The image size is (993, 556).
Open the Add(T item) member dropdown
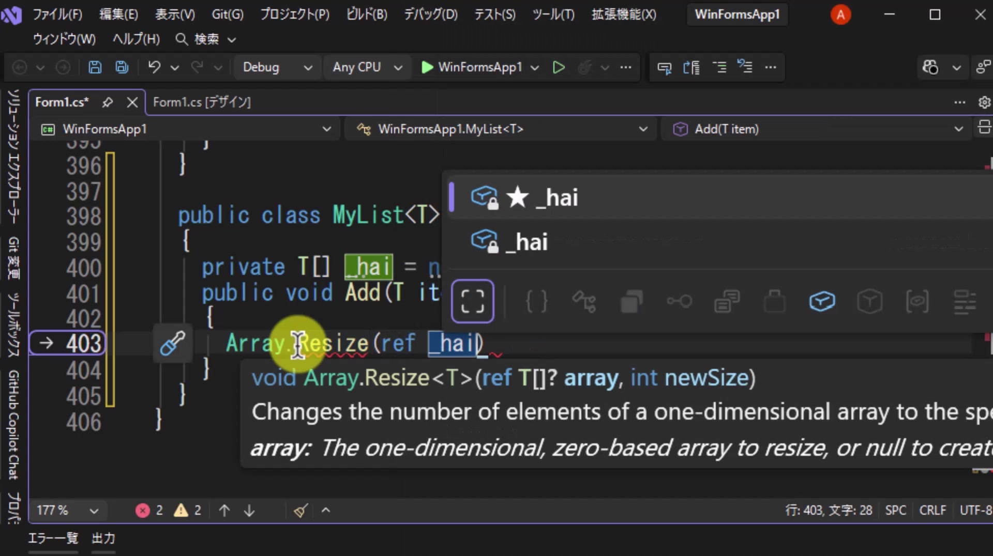tap(817, 129)
